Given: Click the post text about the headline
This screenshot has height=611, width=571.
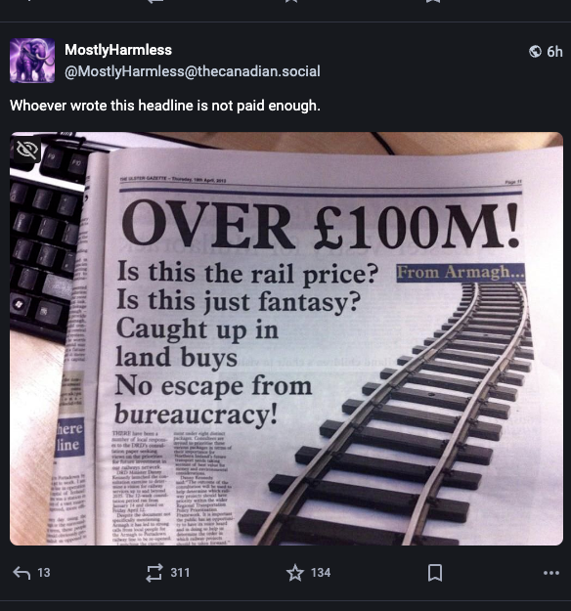Looking at the screenshot, I should pos(165,106).
